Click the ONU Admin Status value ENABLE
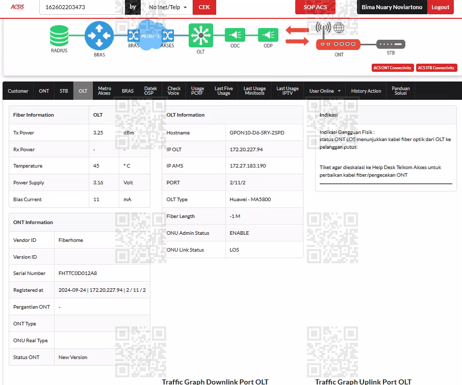462x385 pixels. click(x=239, y=233)
